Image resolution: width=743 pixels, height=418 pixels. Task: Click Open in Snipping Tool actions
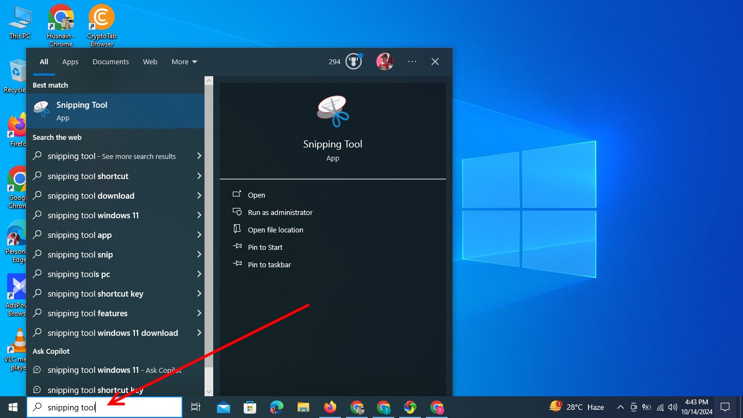[x=256, y=195]
